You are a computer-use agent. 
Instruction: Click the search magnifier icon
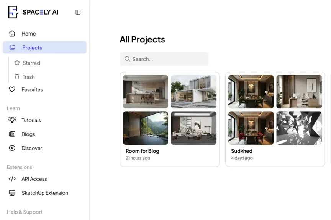coord(127,59)
